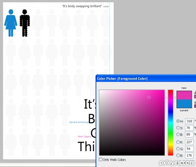Select the blue B radio button
The height and width of the screenshot is (167, 196).
pyautogui.click(x=178, y=156)
